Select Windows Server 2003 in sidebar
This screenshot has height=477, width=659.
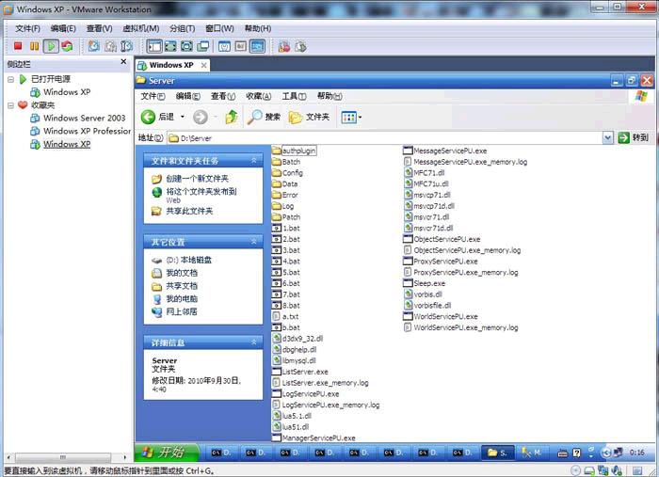click(x=84, y=119)
